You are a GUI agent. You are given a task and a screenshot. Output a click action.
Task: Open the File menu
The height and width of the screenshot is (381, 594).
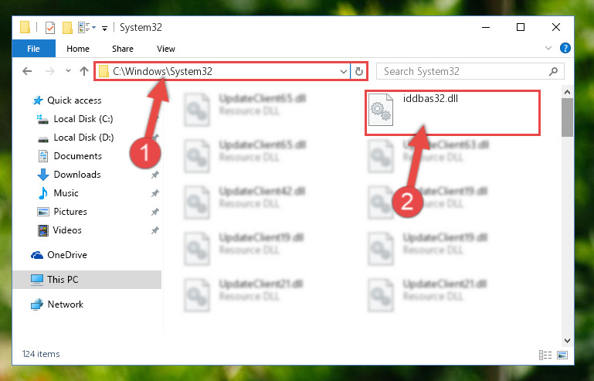click(34, 49)
